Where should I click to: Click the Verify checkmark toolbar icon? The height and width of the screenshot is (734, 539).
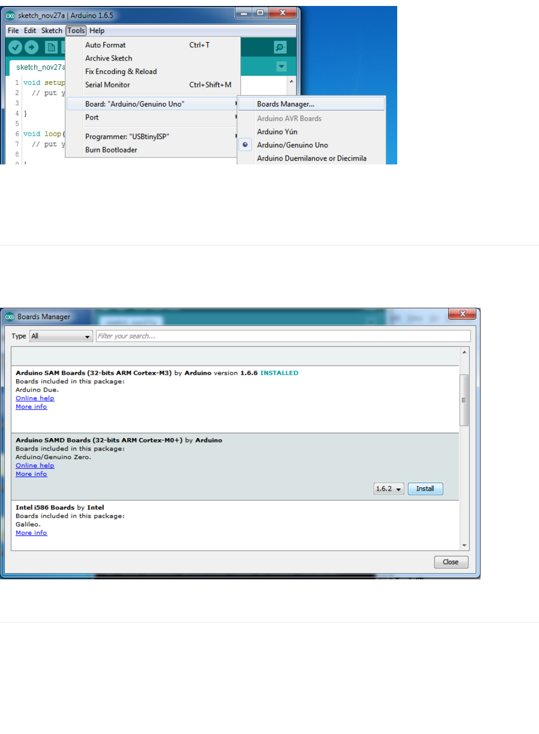pos(16,48)
